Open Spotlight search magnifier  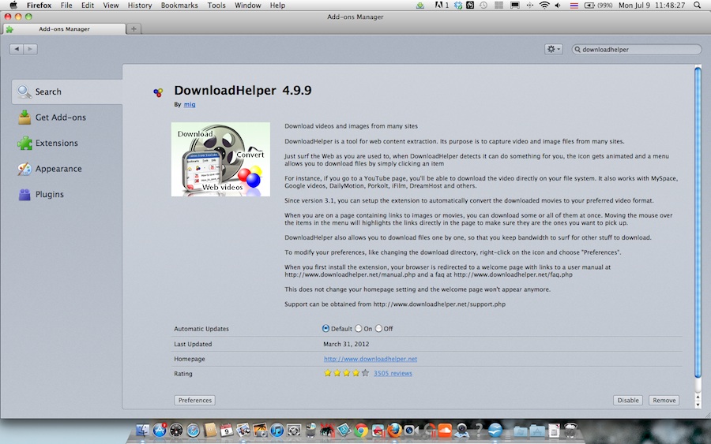click(x=698, y=6)
